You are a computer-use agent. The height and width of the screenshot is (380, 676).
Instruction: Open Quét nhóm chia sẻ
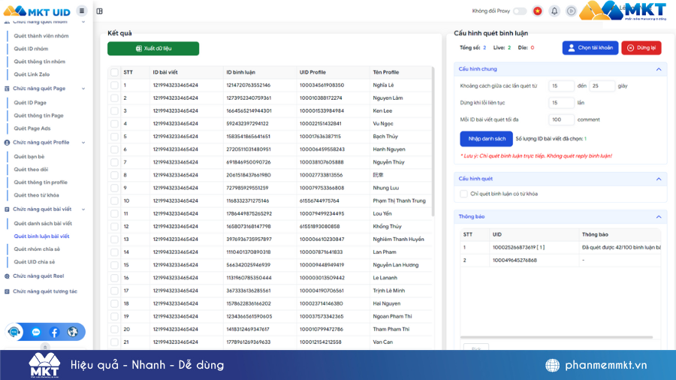37,249
